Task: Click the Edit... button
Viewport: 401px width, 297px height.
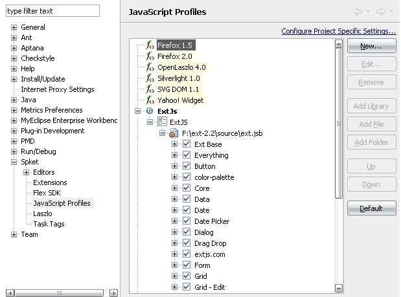Action: pos(372,64)
